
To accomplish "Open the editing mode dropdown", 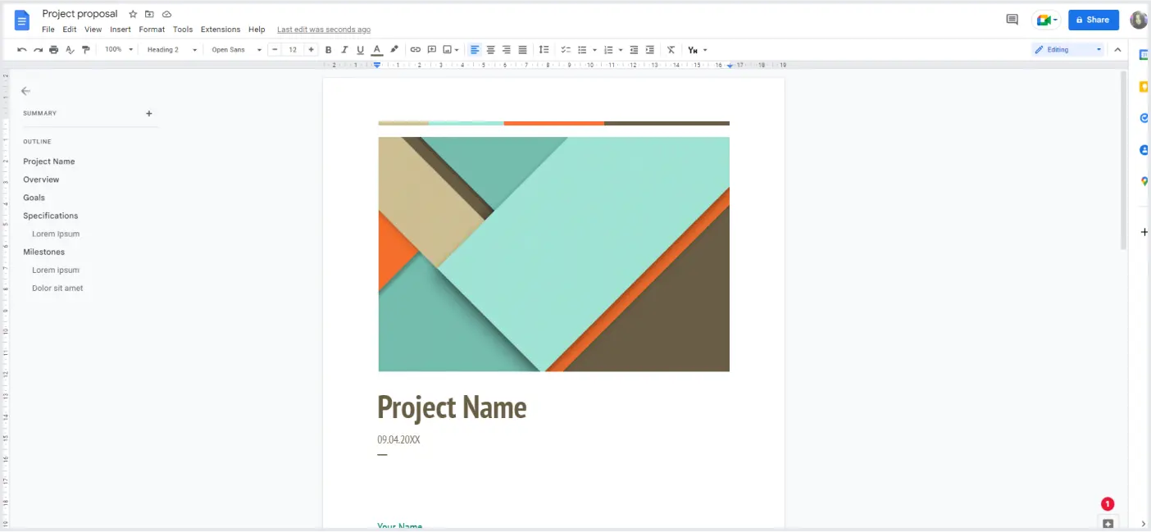I will [x=1066, y=49].
